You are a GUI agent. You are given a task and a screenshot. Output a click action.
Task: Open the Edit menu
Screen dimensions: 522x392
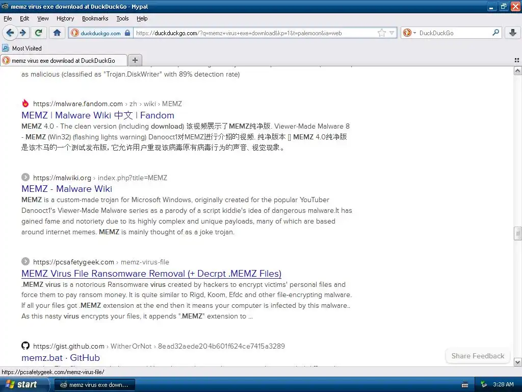(x=24, y=19)
